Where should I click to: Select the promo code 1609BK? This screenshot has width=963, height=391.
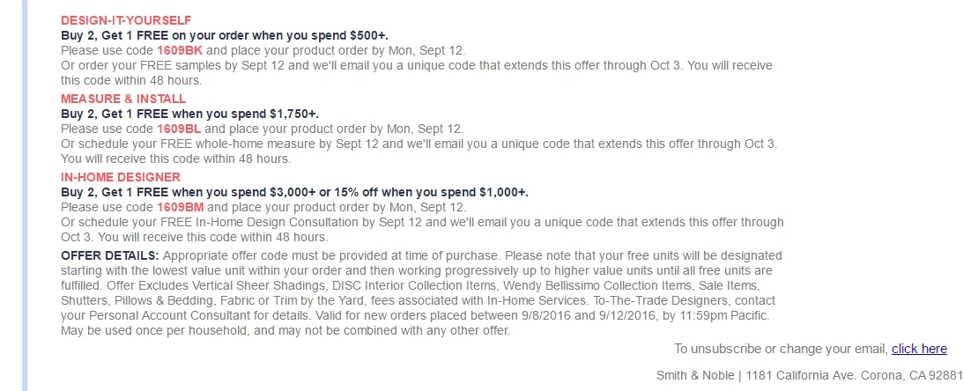(x=180, y=50)
